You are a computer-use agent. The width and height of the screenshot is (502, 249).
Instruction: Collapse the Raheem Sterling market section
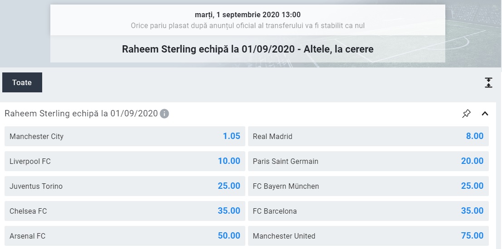point(485,114)
